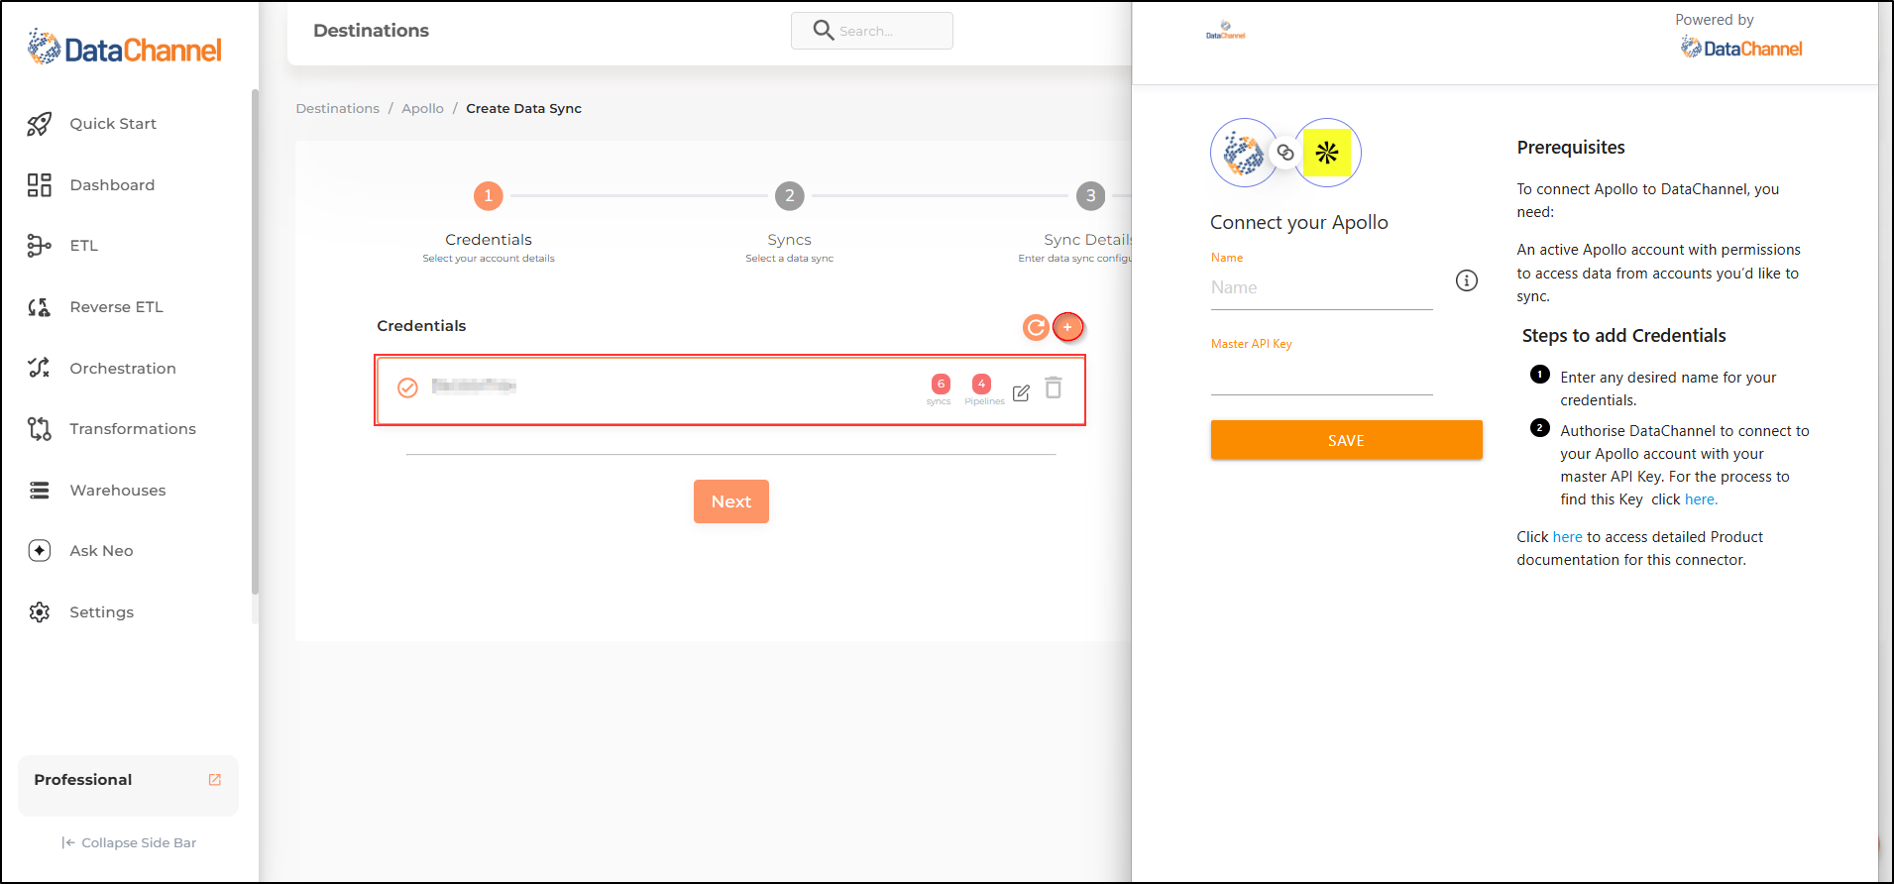Image resolution: width=1894 pixels, height=884 pixels.
Task: Click the Professional plan external link icon
Action: tap(215, 780)
